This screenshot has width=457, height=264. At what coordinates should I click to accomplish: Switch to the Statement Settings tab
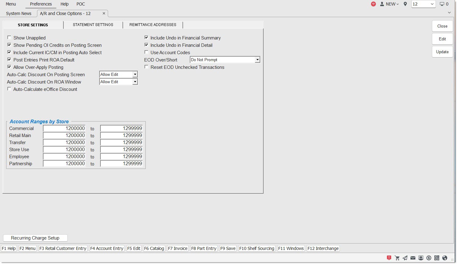click(x=93, y=25)
